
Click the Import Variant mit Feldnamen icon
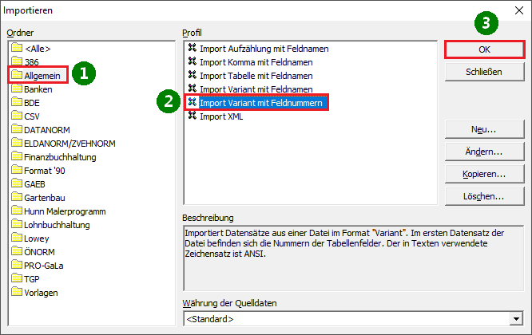[x=192, y=89]
